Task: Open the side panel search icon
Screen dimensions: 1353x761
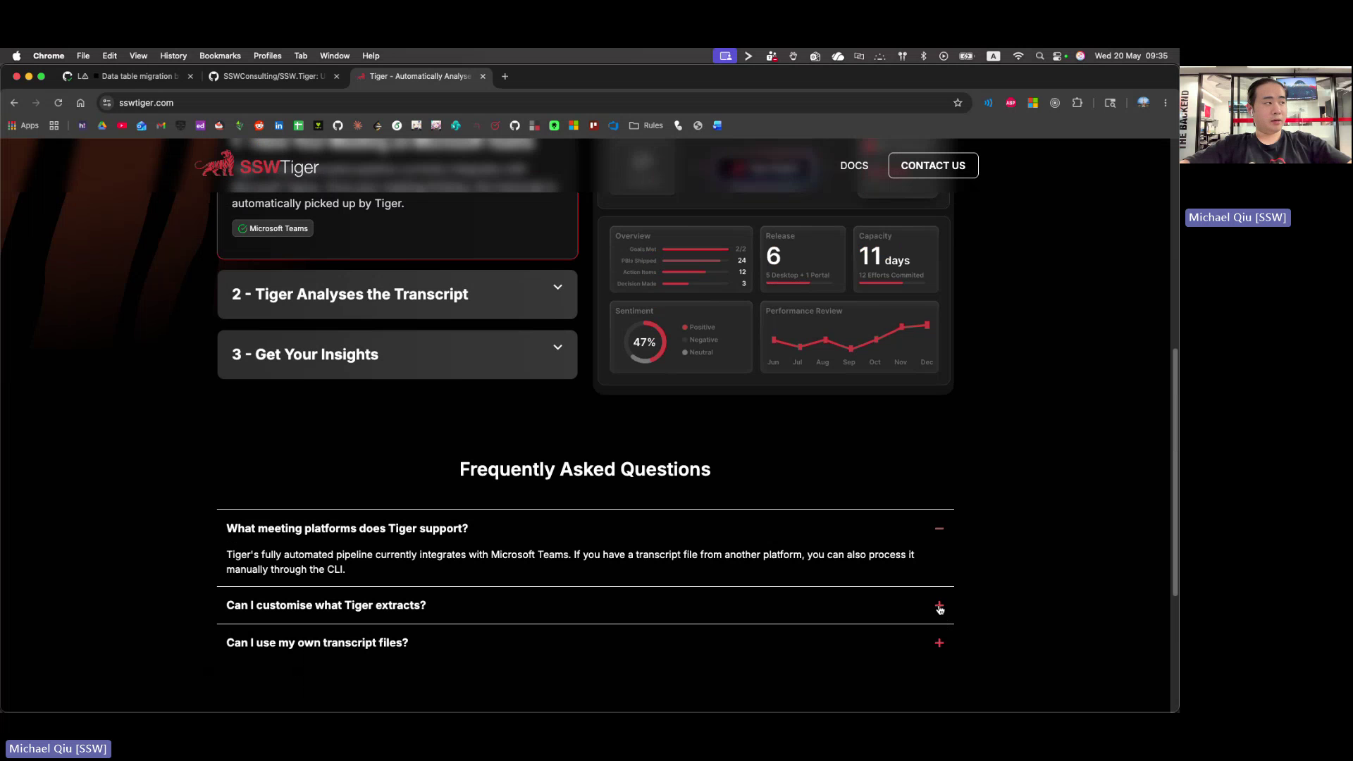Action: (x=1110, y=103)
